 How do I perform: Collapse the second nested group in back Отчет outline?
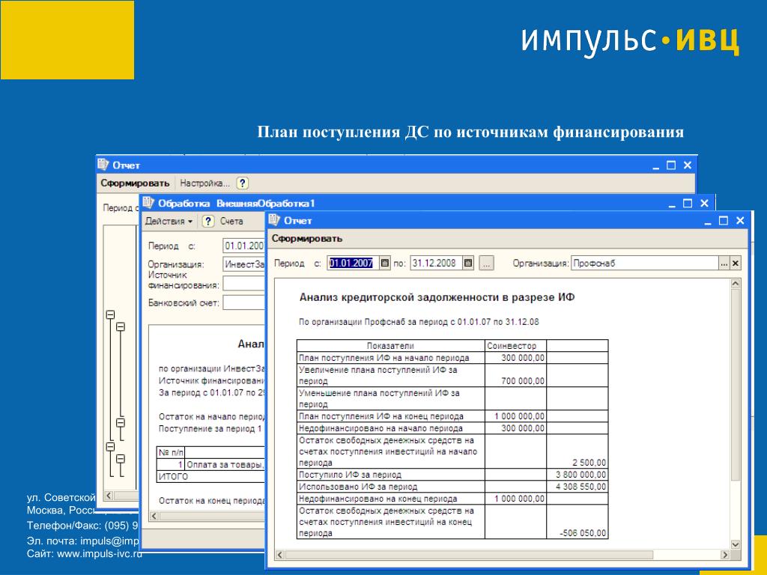[x=121, y=326]
